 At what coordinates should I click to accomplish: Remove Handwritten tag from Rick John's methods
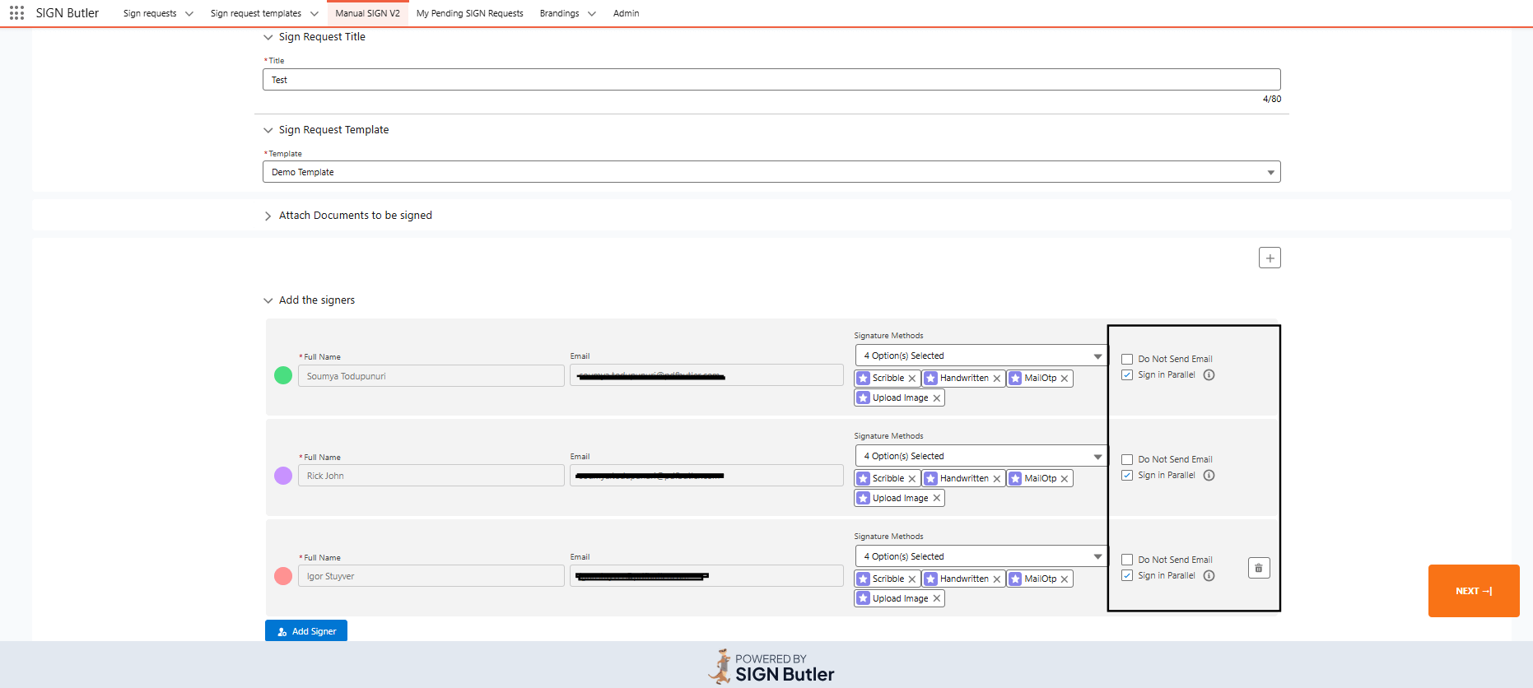[x=996, y=479]
